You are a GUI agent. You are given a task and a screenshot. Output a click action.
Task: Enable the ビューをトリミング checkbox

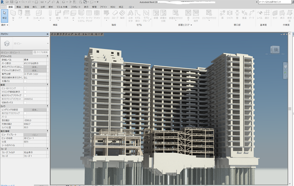coord(25,88)
